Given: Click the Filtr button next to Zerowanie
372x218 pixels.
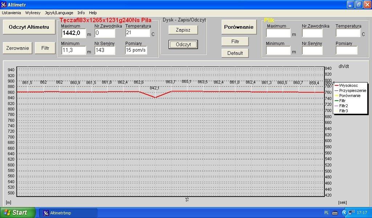Looking at the screenshot, I should click(45, 48).
